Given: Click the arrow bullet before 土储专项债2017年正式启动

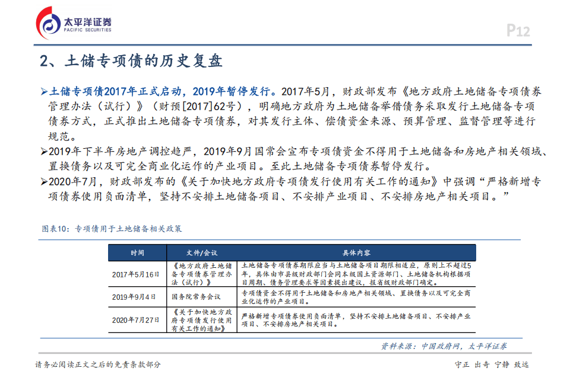Looking at the screenshot, I should [x=43, y=92].
